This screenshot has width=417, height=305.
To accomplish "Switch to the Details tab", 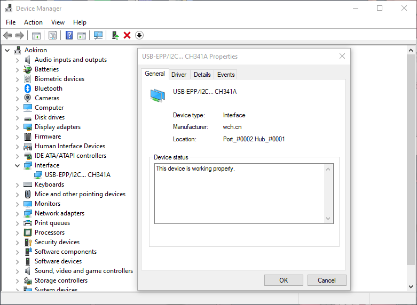I will pyautogui.click(x=202, y=75).
